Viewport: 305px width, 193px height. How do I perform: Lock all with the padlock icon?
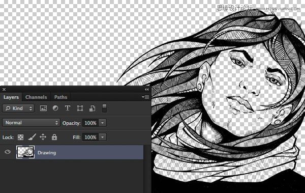pos(54,137)
